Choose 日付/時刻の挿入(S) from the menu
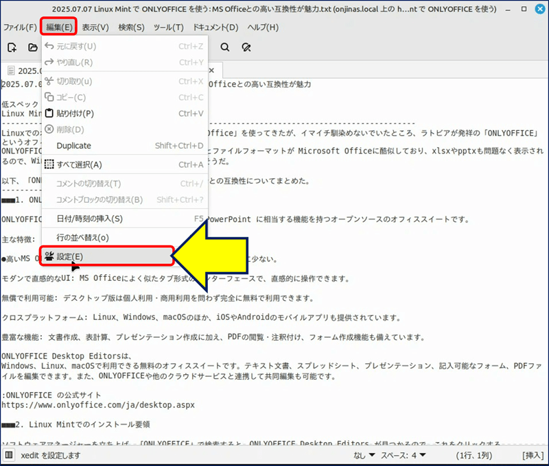The image size is (549, 466). [x=125, y=219]
